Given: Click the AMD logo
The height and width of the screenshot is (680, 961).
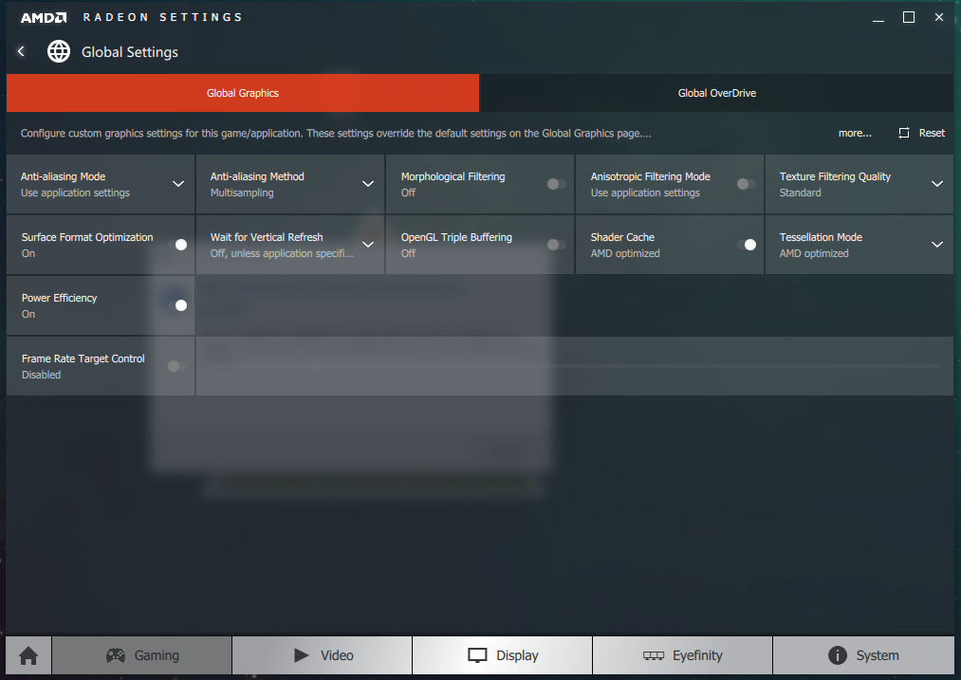Looking at the screenshot, I should pyautogui.click(x=44, y=17).
